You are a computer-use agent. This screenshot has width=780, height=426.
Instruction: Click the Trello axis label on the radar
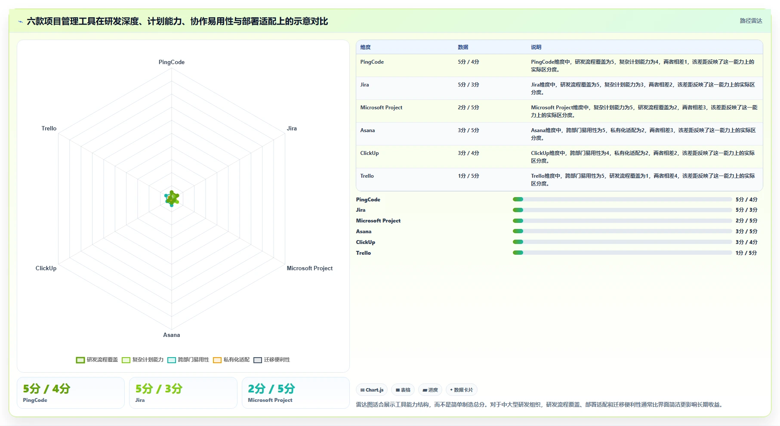point(49,128)
